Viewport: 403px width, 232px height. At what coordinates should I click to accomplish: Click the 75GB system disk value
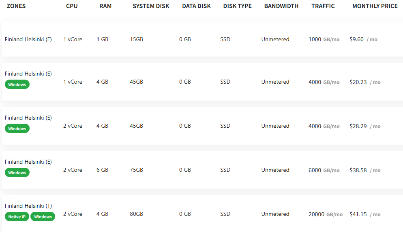click(x=136, y=170)
